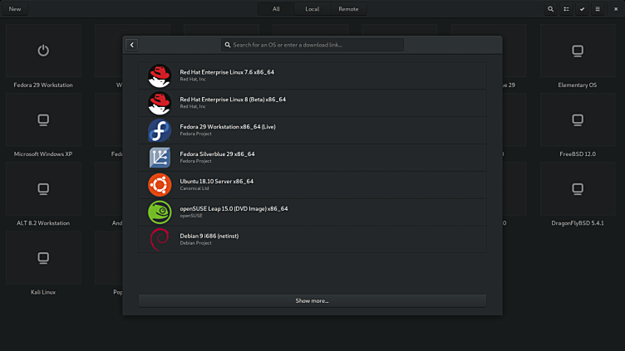Switch to the Remote tab
This screenshot has width=625, height=351.
348,9
